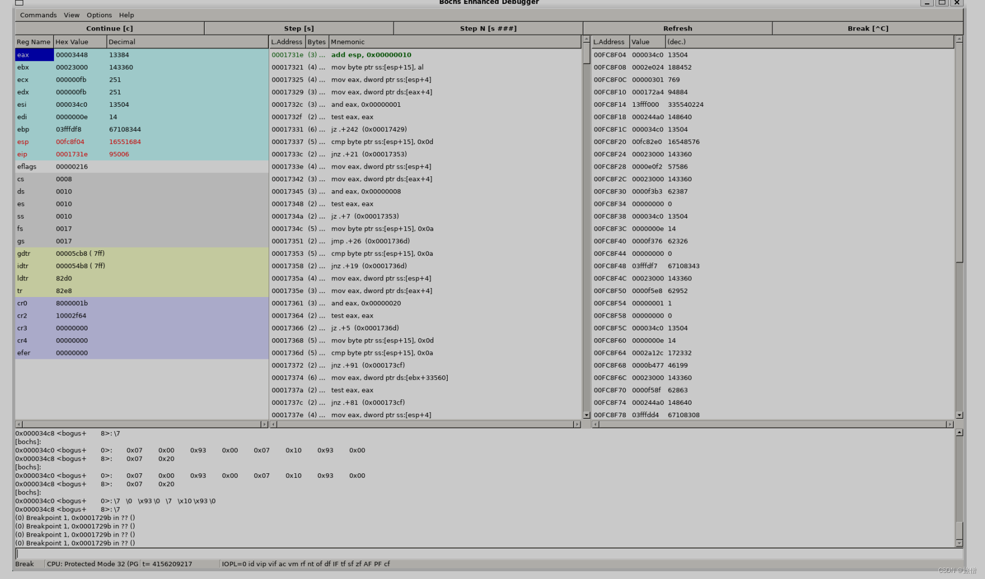985x579 pixels.
Task: Click the Mnemonic column header
Action: click(455, 42)
